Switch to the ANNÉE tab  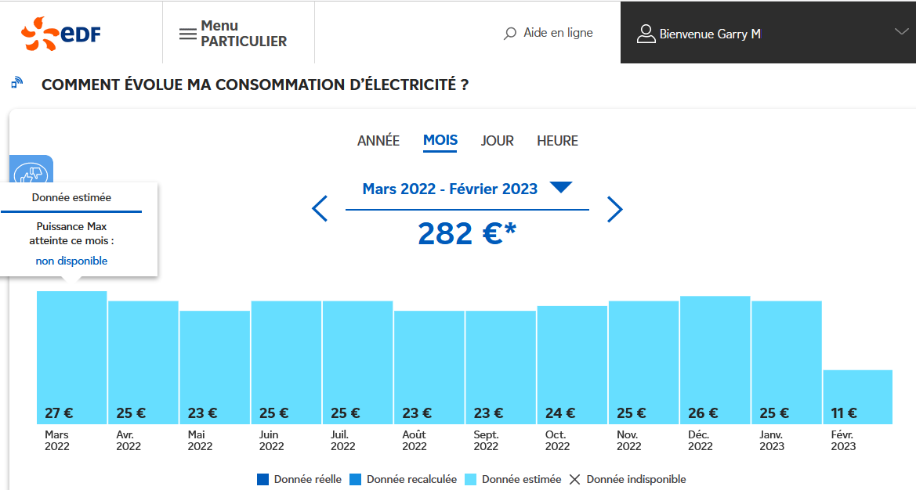tap(378, 141)
